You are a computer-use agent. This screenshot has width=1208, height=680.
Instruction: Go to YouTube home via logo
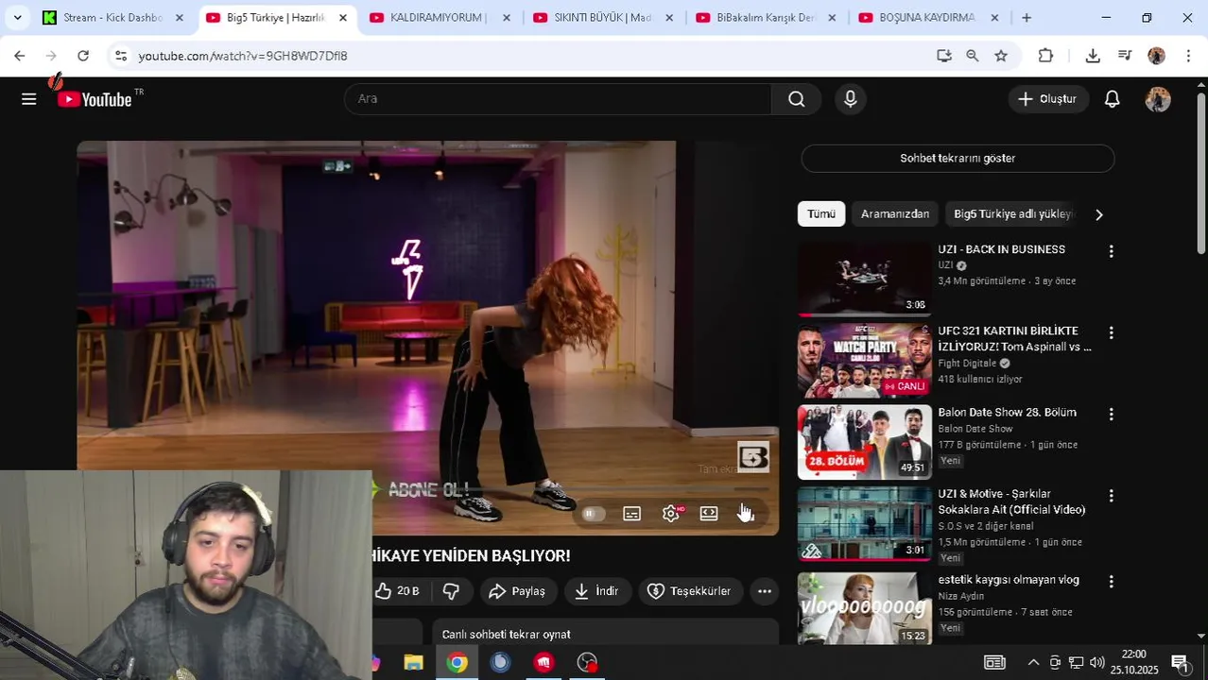click(x=95, y=99)
